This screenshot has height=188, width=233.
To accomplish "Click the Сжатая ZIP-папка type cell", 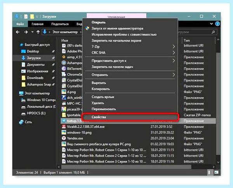I will [197, 115].
